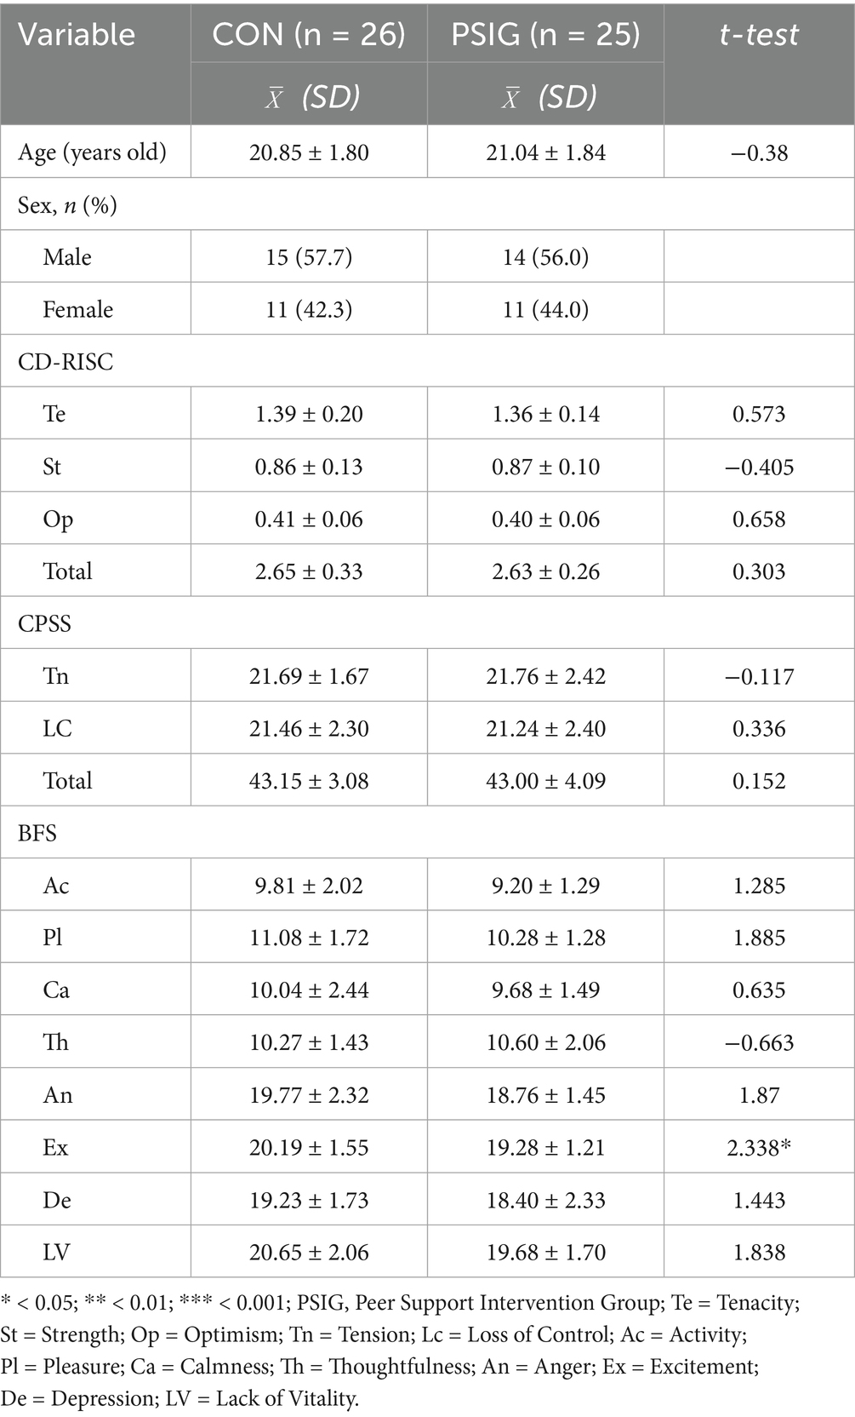Select the PSIG (n = 25) header
The height and width of the screenshot is (1417, 855).
tap(545, 34)
